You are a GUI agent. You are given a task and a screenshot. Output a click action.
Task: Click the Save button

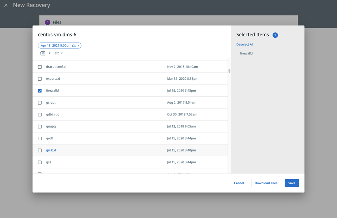(292, 183)
